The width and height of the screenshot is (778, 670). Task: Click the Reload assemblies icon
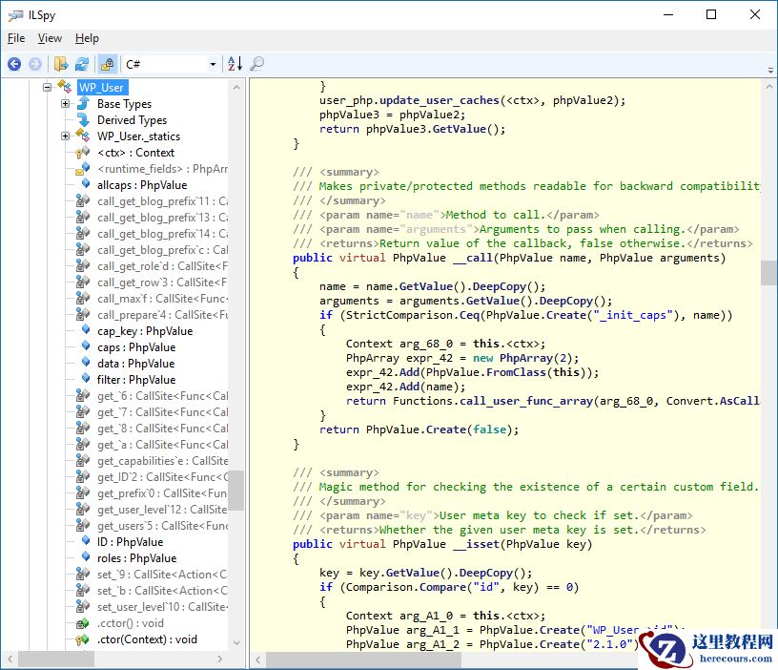(x=82, y=64)
